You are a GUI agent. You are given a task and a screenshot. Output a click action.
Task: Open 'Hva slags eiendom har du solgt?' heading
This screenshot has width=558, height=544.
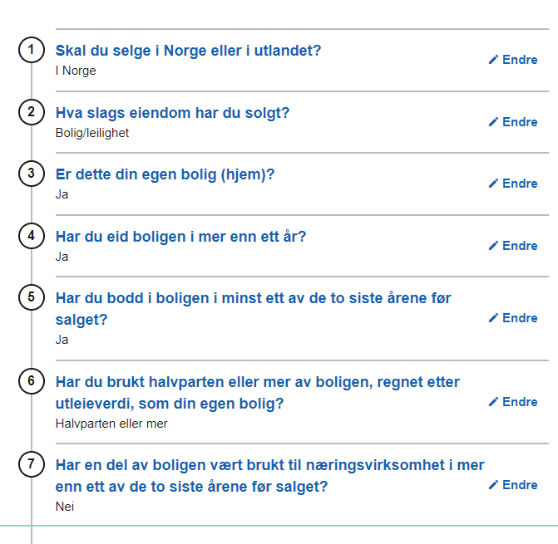click(172, 113)
